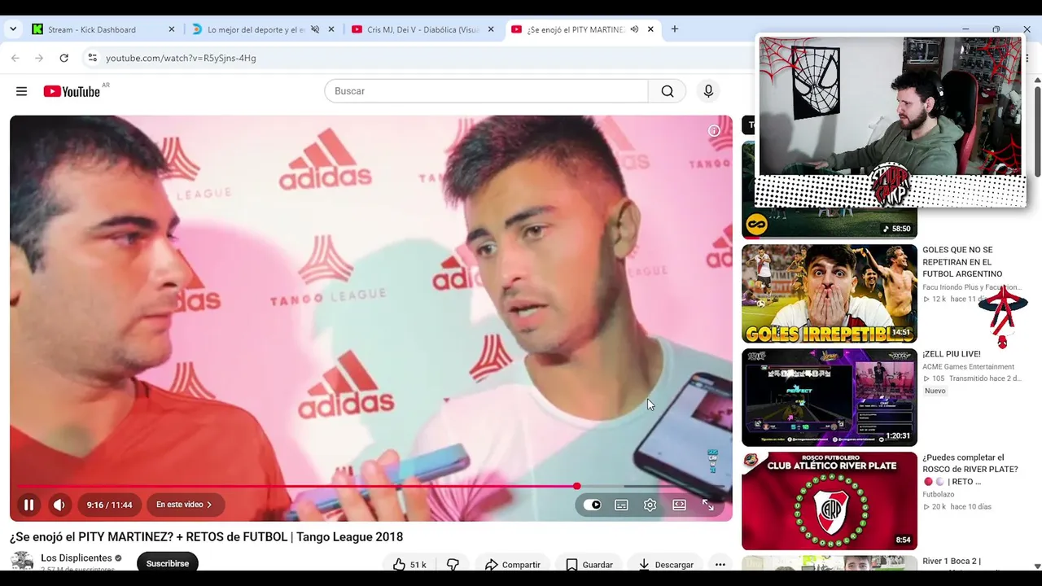Open the GOLES IRREPETIBLES video thumbnail

click(x=830, y=294)
